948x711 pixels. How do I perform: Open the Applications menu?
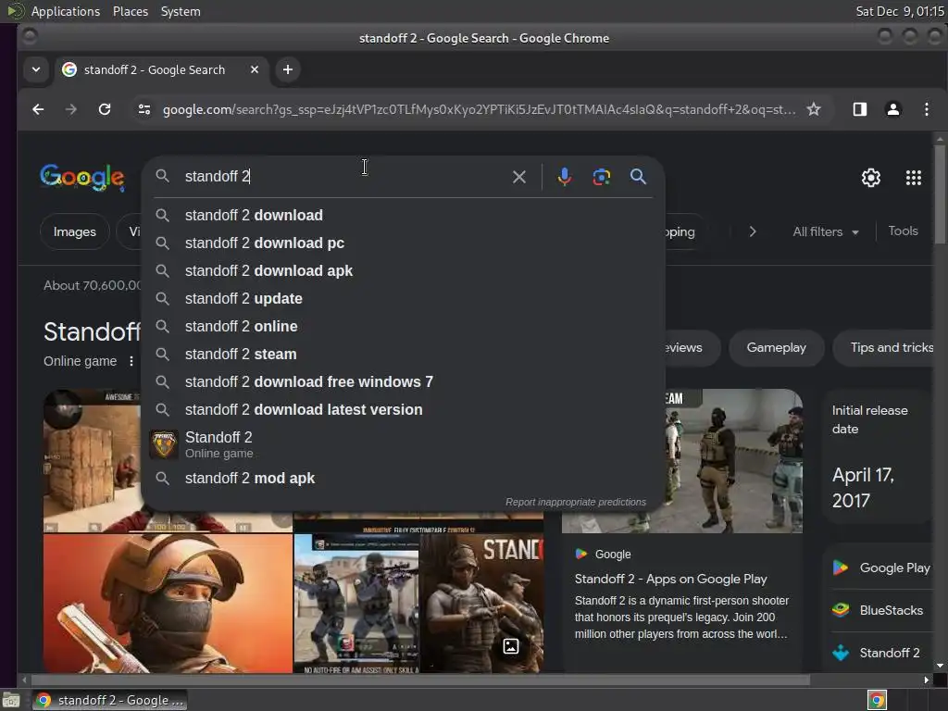click(x=66, y=11)
